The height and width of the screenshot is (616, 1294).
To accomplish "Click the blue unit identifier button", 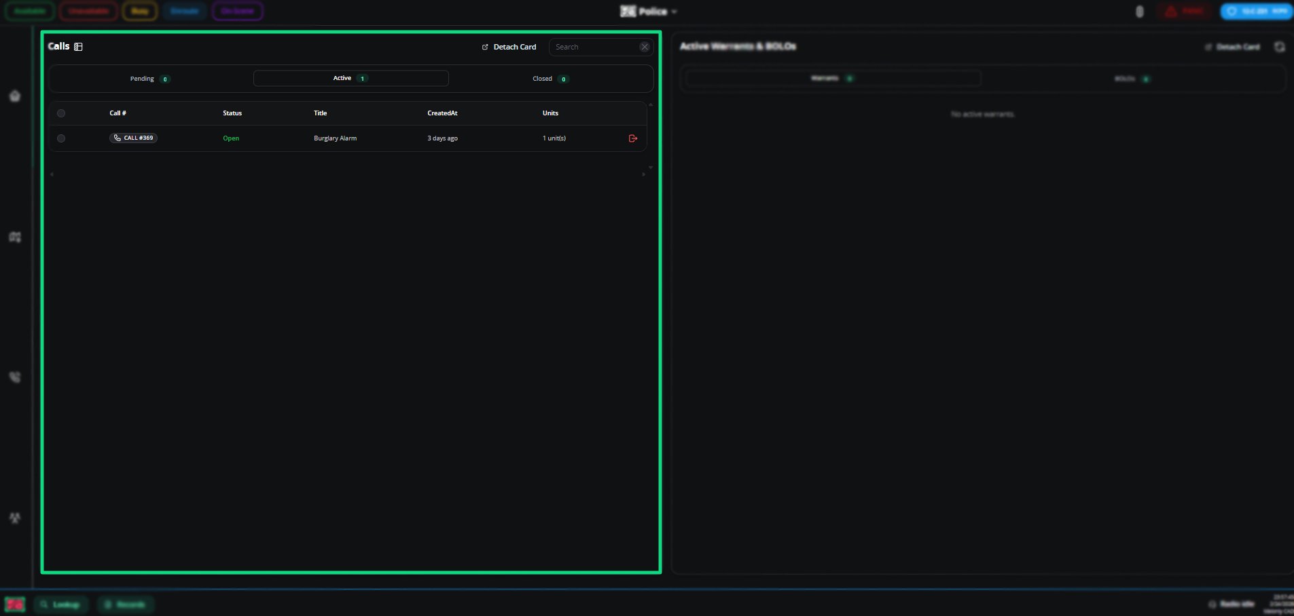I will 1256,11.
